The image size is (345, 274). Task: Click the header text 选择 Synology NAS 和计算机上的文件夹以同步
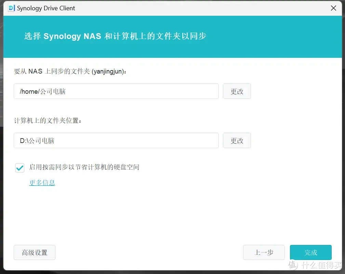[x=115, y=36]
